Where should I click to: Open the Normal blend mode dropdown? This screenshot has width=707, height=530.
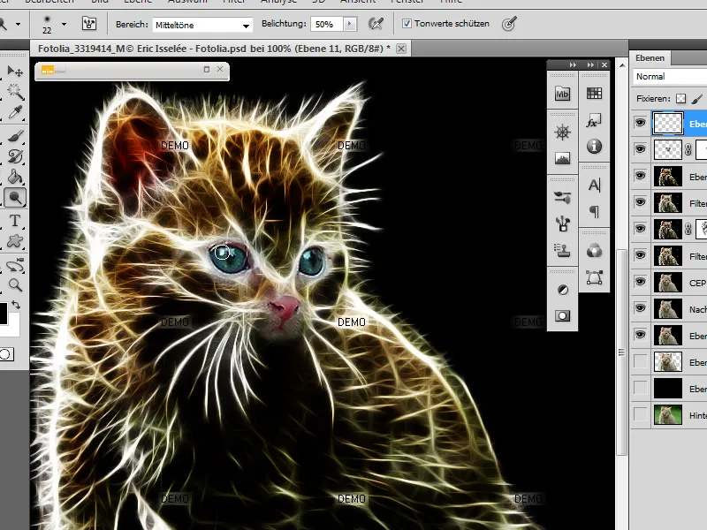(670, 76)
